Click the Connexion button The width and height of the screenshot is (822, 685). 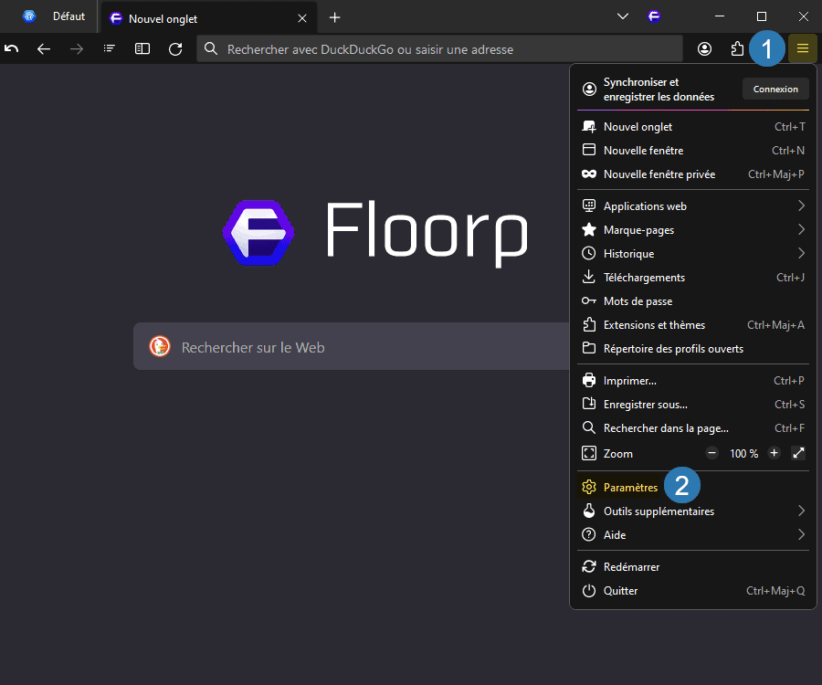[x=775, y=90]
